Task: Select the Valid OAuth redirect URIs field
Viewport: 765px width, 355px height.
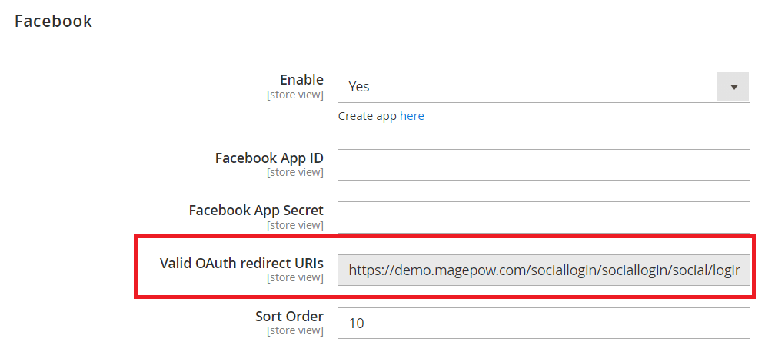Action: (544, 270)
